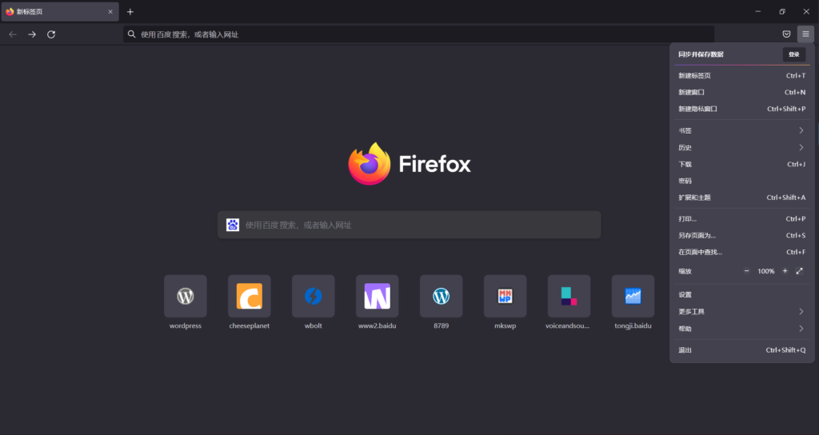Select 新建标签页 menu item
Viewport: 819px width, 435px height.
[x=741, y=76]
